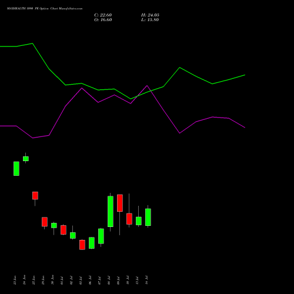Select the 09 Jul date label
The image size is (294, 294).
coord(119,280)
